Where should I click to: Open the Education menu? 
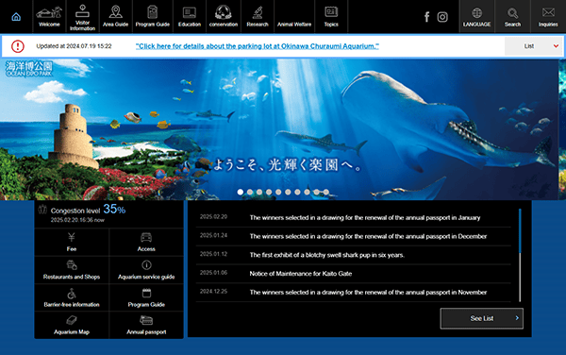pyautogui.click(x=190, y=17)
